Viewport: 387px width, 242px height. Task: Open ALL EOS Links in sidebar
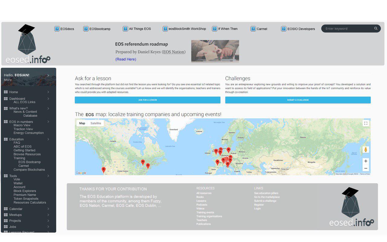click(x=24, y=102)
